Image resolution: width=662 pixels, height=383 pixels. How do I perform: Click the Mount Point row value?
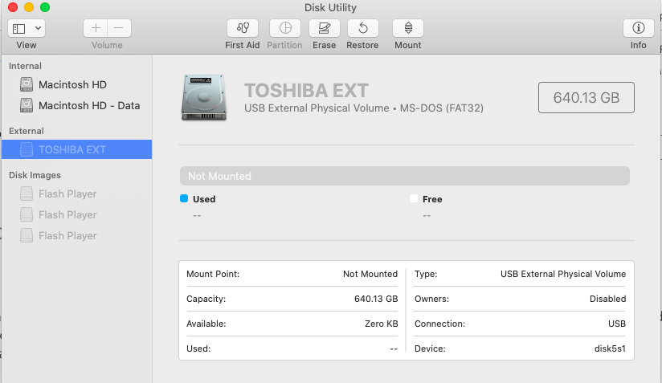click(x=370, y=274)
